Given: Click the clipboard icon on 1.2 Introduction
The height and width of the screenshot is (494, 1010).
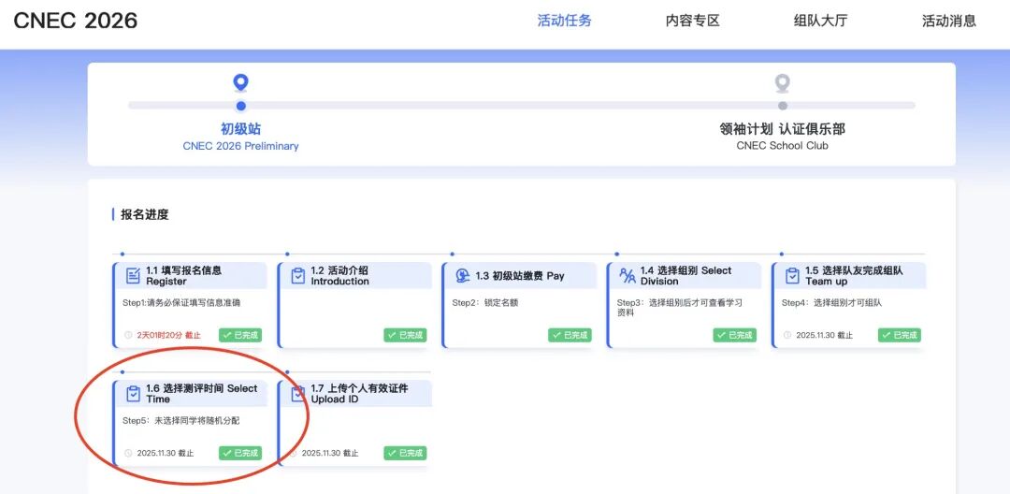Looking at the screenshot, I should (x=297, y=276).
